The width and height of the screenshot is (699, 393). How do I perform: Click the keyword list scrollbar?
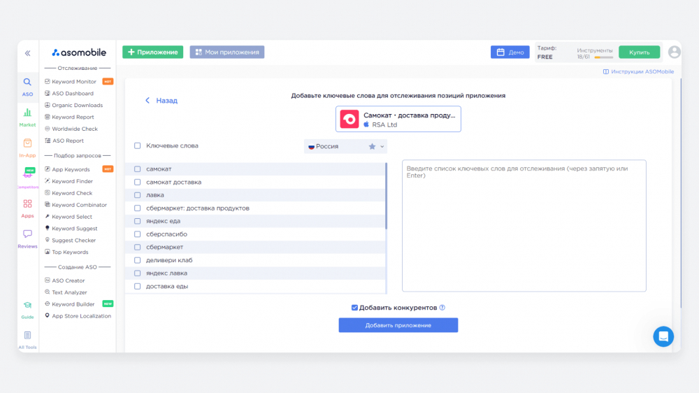[386, 196]
